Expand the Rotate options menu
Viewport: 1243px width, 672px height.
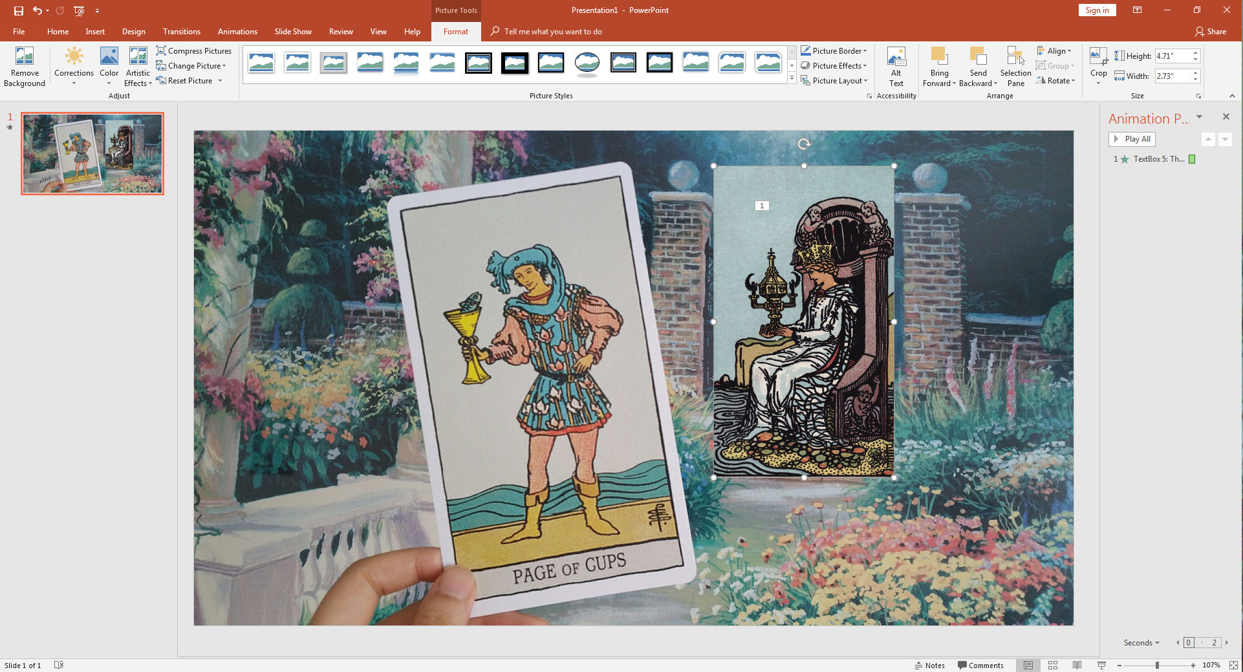tap(1055, 81)
